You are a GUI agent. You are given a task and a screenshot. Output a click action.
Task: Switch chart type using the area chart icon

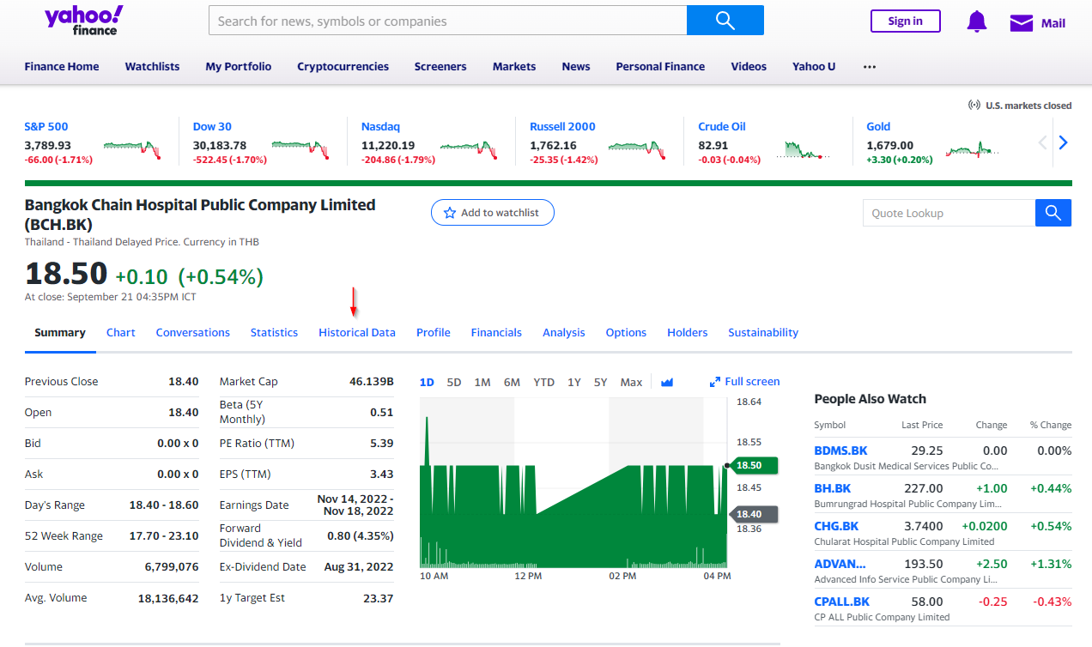(667, 383)
